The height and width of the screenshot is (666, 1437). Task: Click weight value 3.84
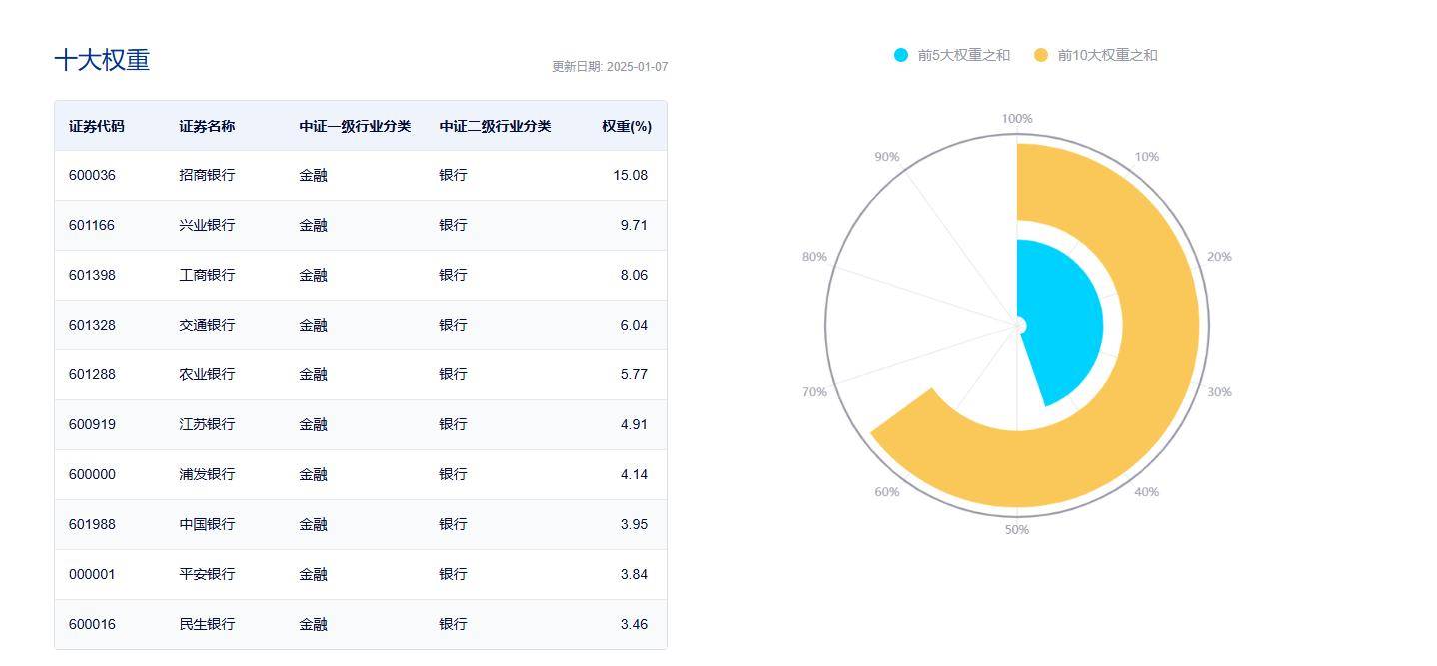[x=634, y=574]
